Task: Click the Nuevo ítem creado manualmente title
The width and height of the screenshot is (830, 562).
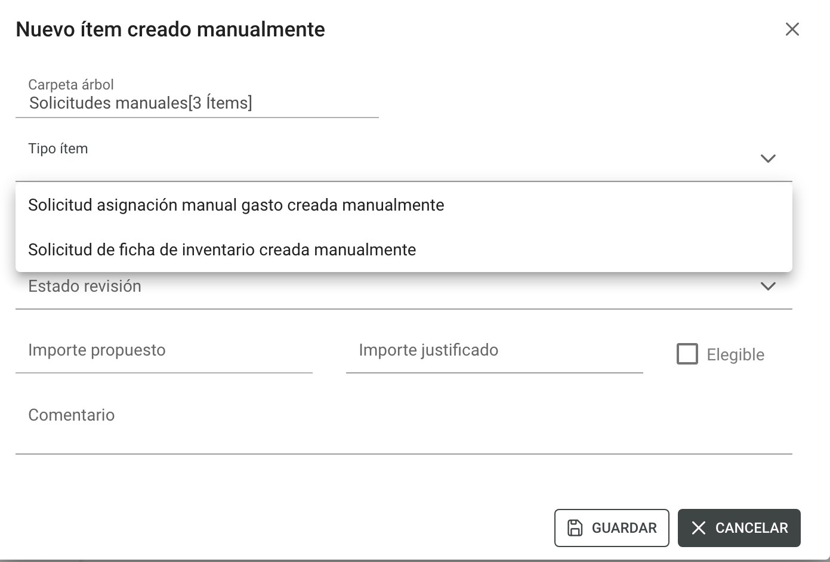Action: point(171,29)
